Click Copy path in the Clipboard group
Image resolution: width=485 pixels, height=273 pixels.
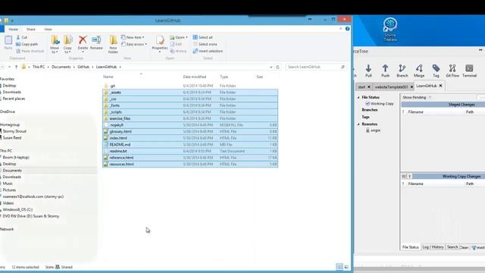[x=27, y=44]
